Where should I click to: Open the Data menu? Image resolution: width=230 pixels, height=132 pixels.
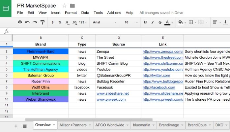coord(85,13)
